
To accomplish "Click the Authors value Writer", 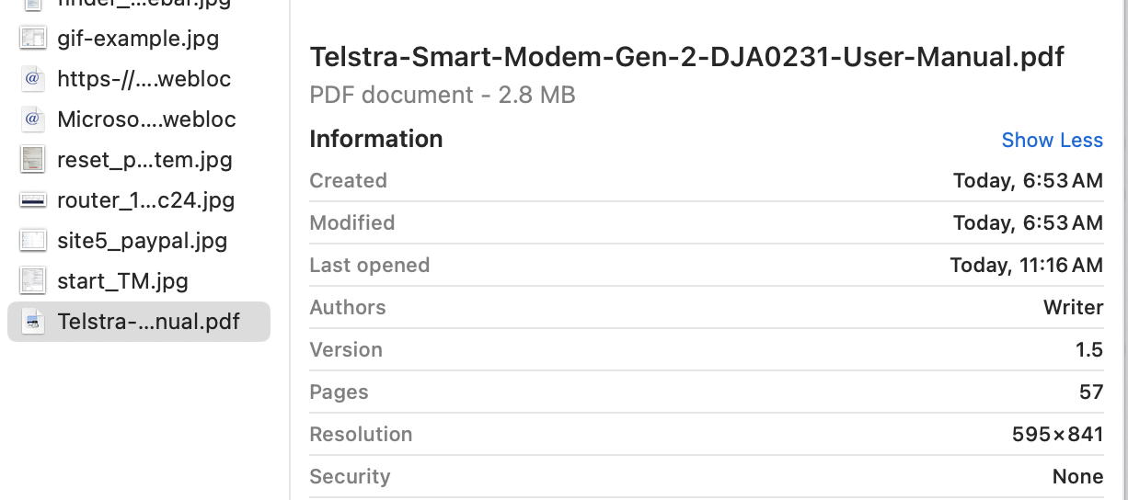I will click(x=1073, y=307).
